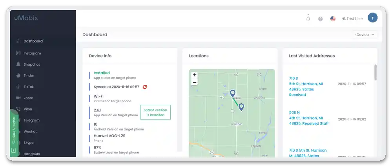
Task: Open the Snapchat section
Action: point(32,64)
